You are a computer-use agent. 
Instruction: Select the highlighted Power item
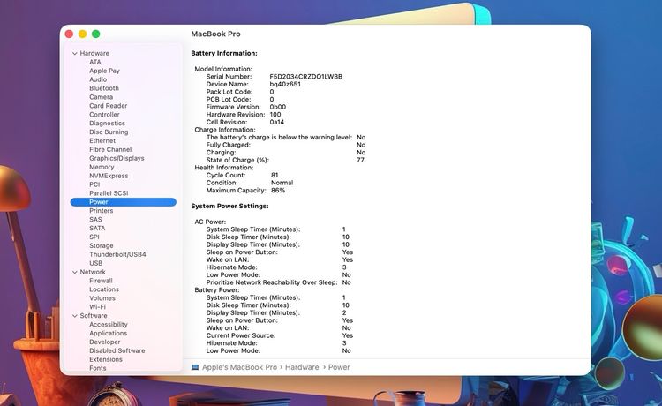124,202
